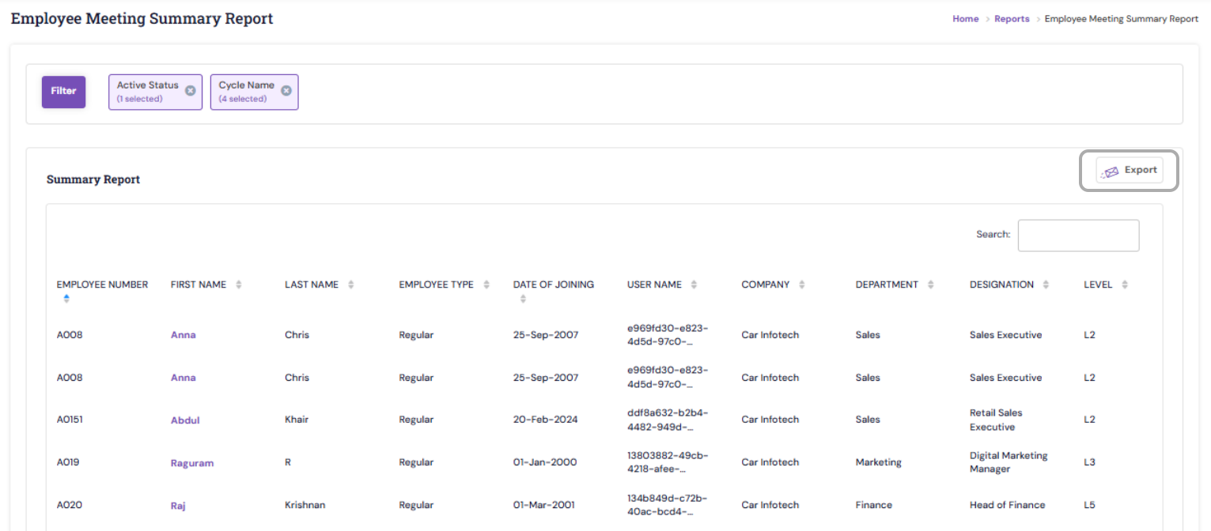Sort by Level sort arrow
1211x531 pixels.
(1125, 284)
